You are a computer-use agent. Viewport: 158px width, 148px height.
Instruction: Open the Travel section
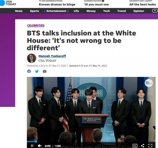click(x=121, y=11)
